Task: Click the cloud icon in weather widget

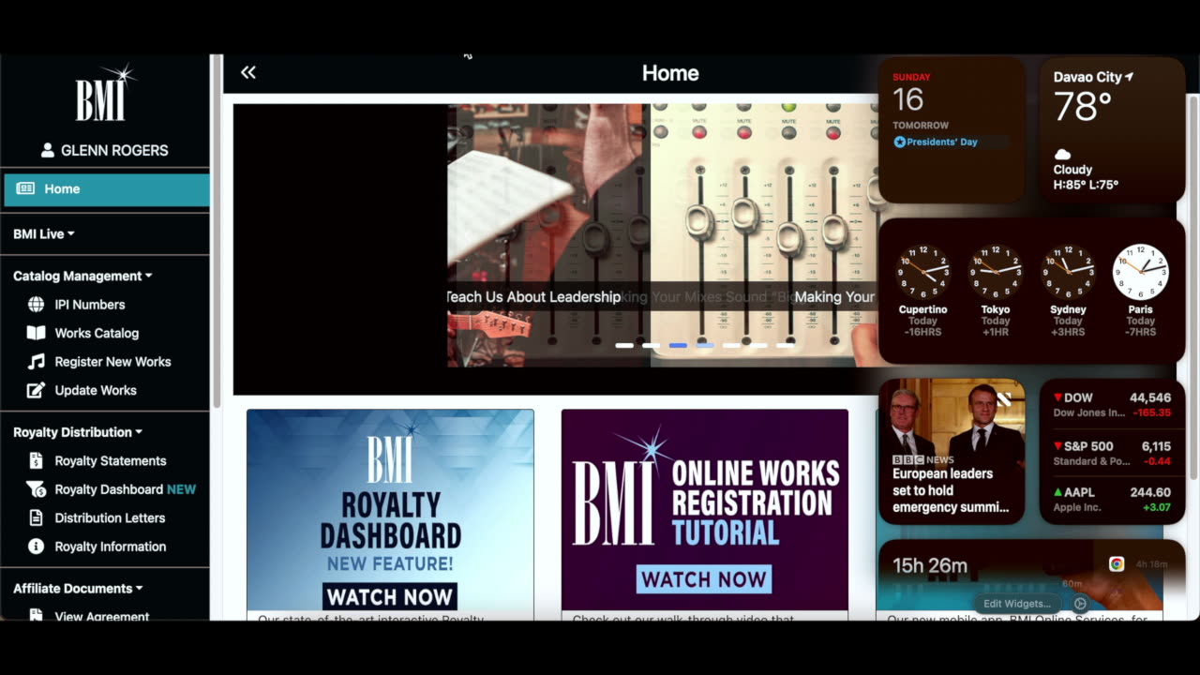Action: (x=1062, y=154)
